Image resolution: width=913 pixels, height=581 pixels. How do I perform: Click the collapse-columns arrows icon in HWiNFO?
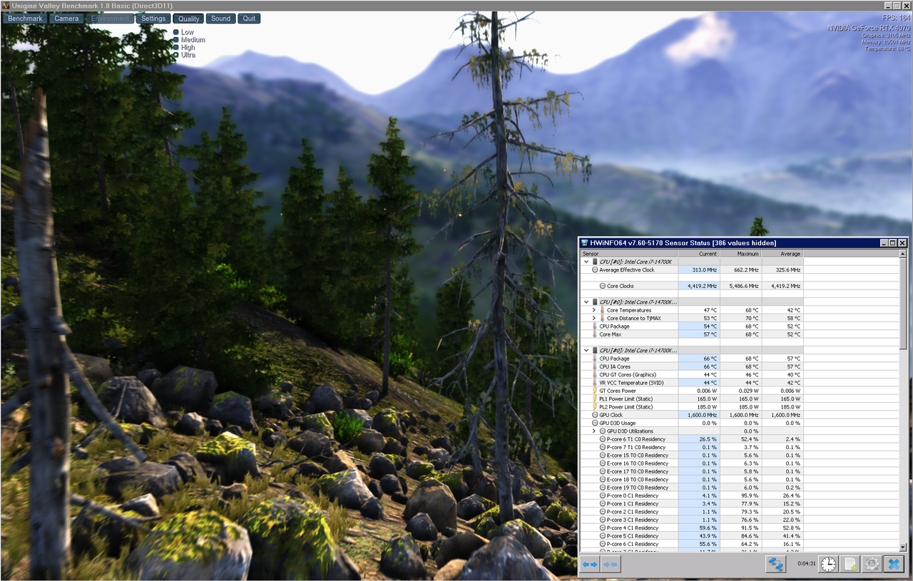(611, 564)
